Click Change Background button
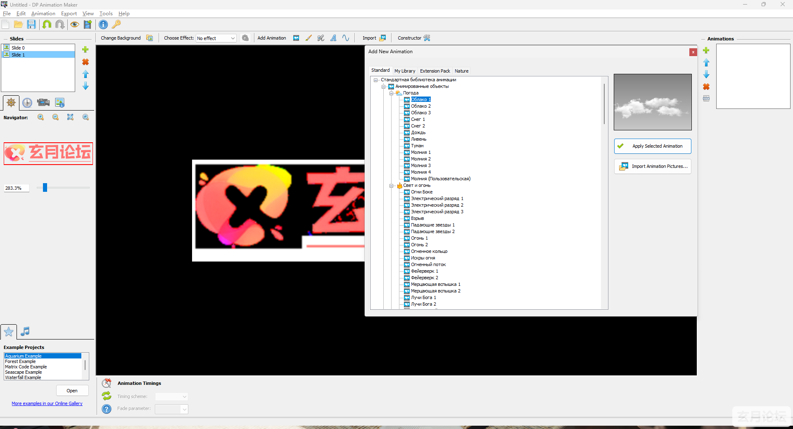Screen dimensions: 793x429 pyautogui.click(x=121, y=38)
